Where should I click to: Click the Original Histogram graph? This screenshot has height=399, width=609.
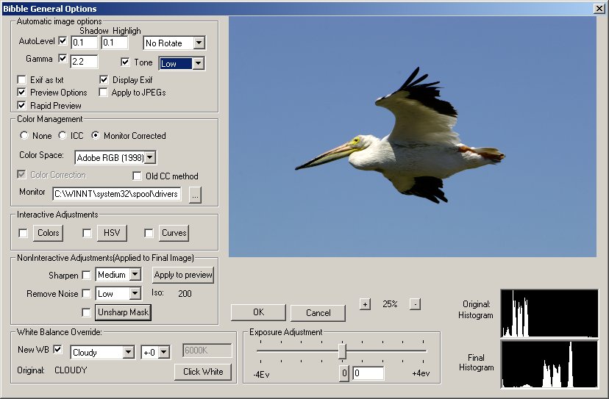pyautogui.click(x=549, y=313)
